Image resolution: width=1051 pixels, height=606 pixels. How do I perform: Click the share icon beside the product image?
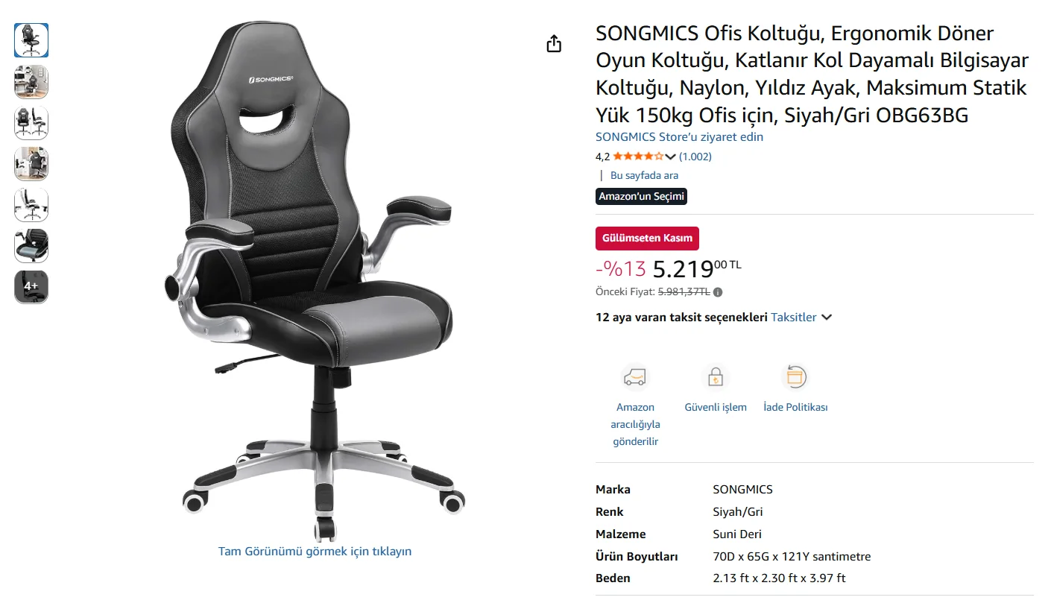(553, 44)
